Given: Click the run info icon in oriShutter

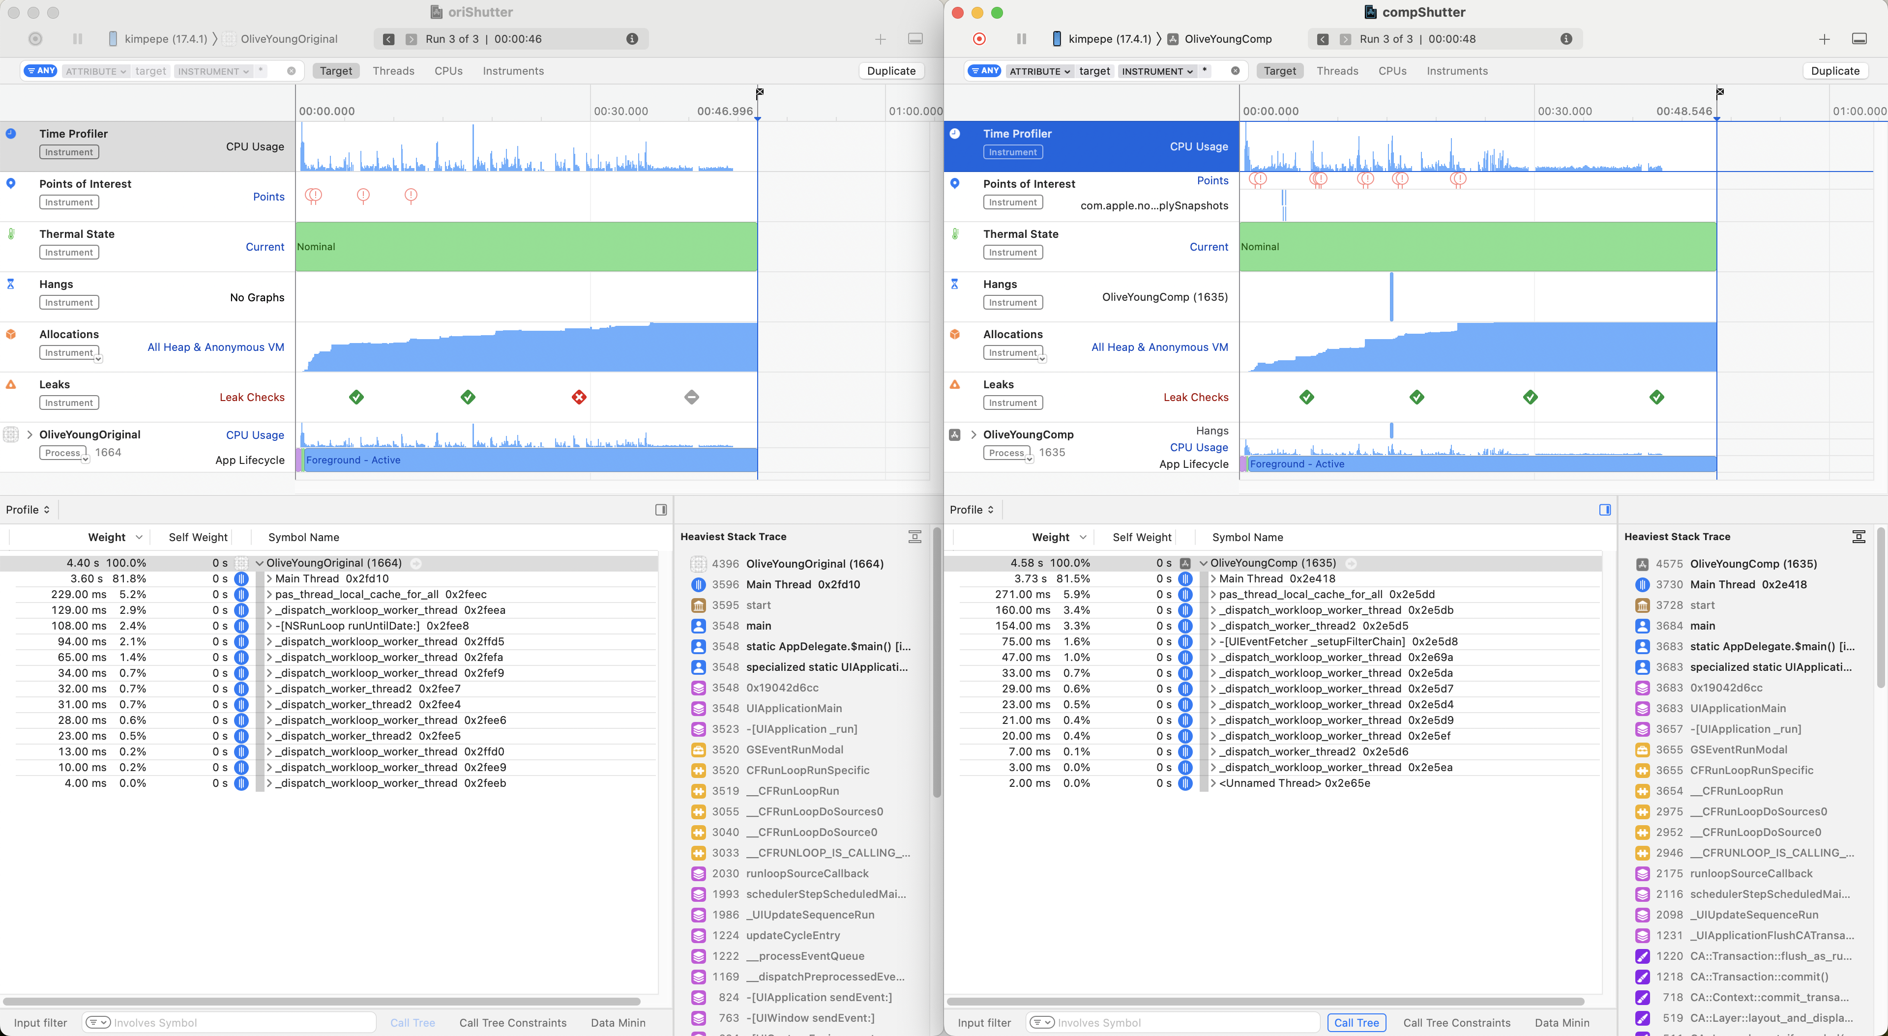Looking at the screenshot, I should click(632, 39).
